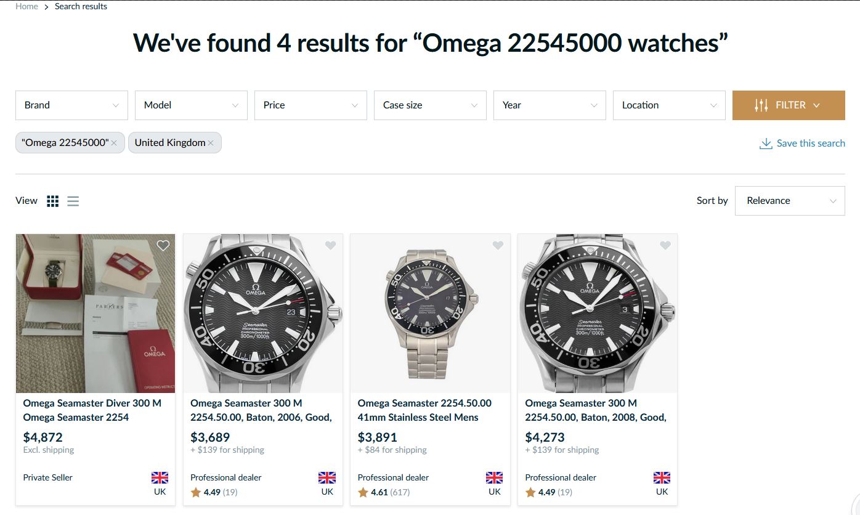Switch to grid view layout
Image resolution: width=860 pixels, height=515 pixels.
click(53, 201)
